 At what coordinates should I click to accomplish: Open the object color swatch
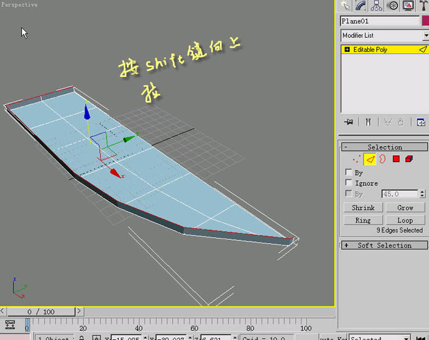tap(425, 21)
